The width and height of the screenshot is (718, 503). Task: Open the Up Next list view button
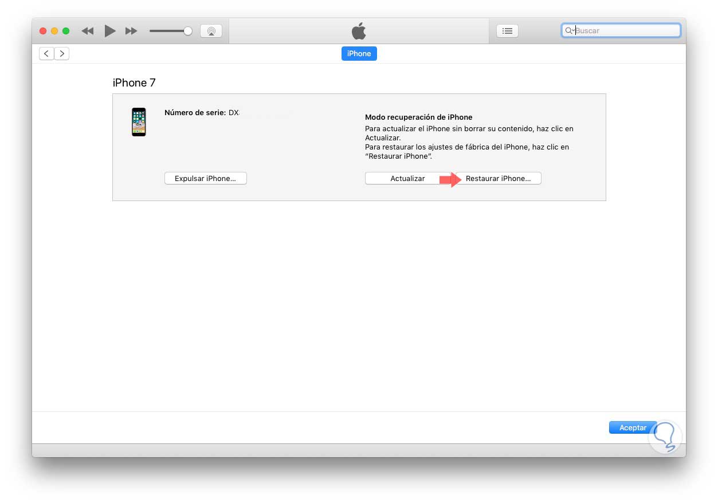[x=507, y=31]
